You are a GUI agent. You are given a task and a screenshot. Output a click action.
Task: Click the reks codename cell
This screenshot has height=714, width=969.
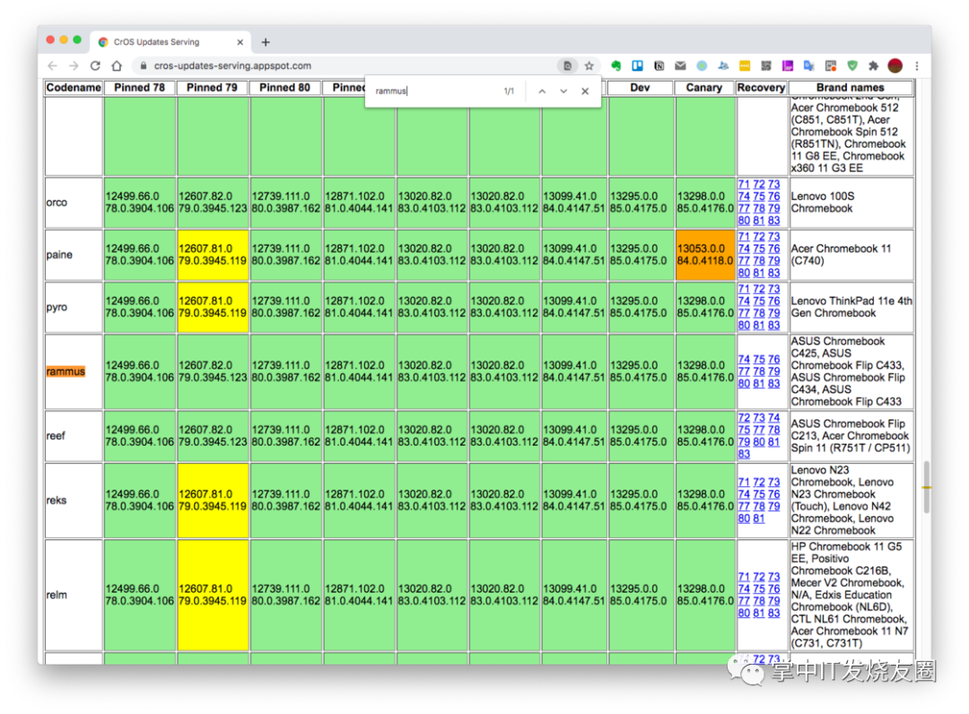[74, 501]
